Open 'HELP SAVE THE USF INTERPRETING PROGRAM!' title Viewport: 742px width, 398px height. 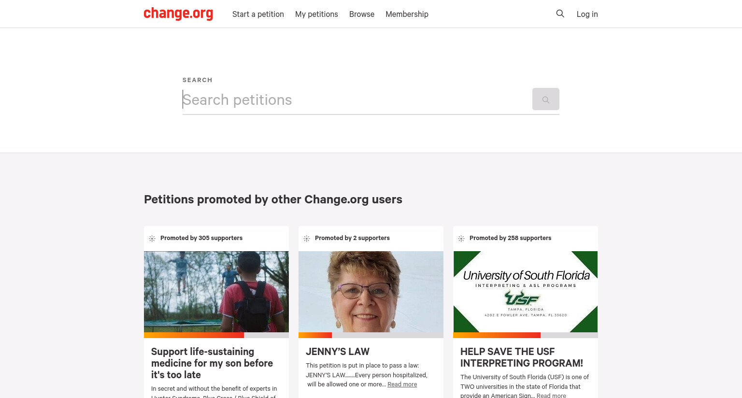522,357
